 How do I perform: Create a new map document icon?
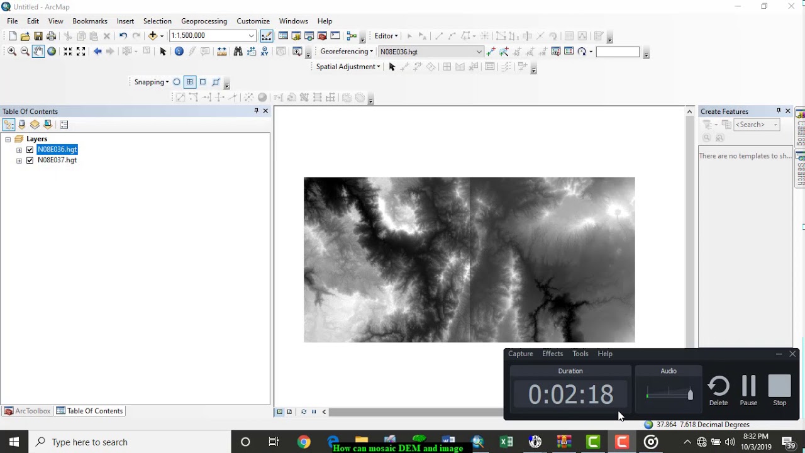click(x=12, y=36)
